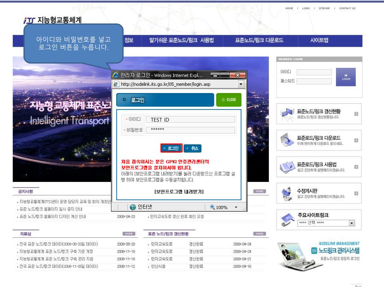
Task: Click the 인터넷 globe zone icon in status bar
Action: point(133,207)
